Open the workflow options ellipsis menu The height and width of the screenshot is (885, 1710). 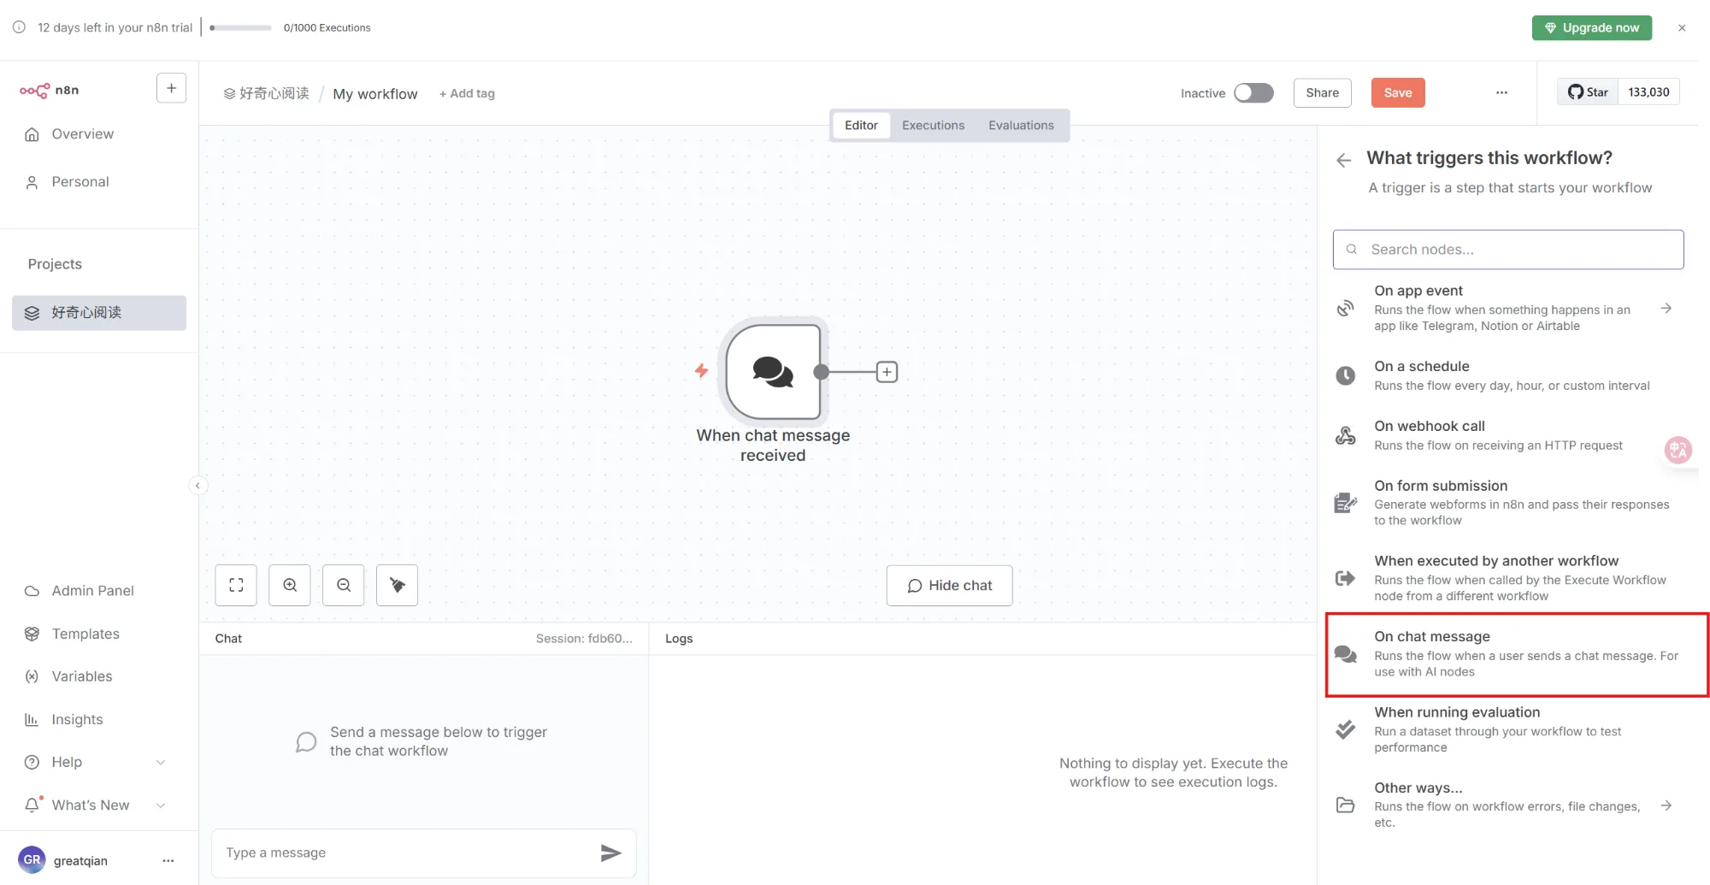pos(1501,92)
